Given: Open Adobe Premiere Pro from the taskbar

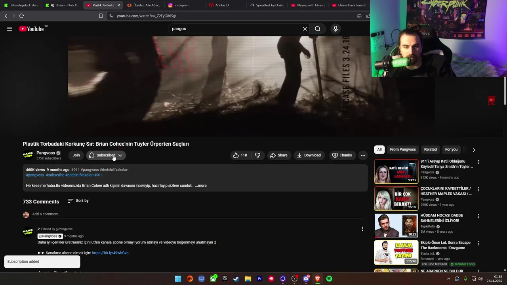Looking at the screenshot, I should (259, 279).
